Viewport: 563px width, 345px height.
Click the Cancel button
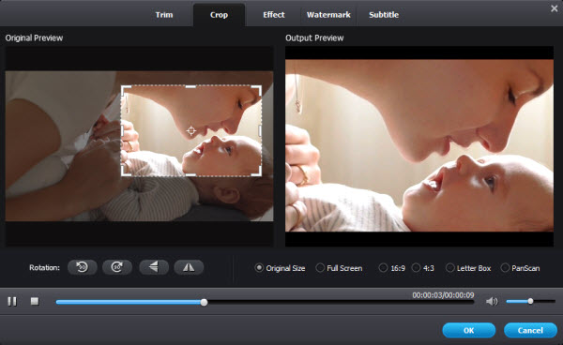(530, 330)
